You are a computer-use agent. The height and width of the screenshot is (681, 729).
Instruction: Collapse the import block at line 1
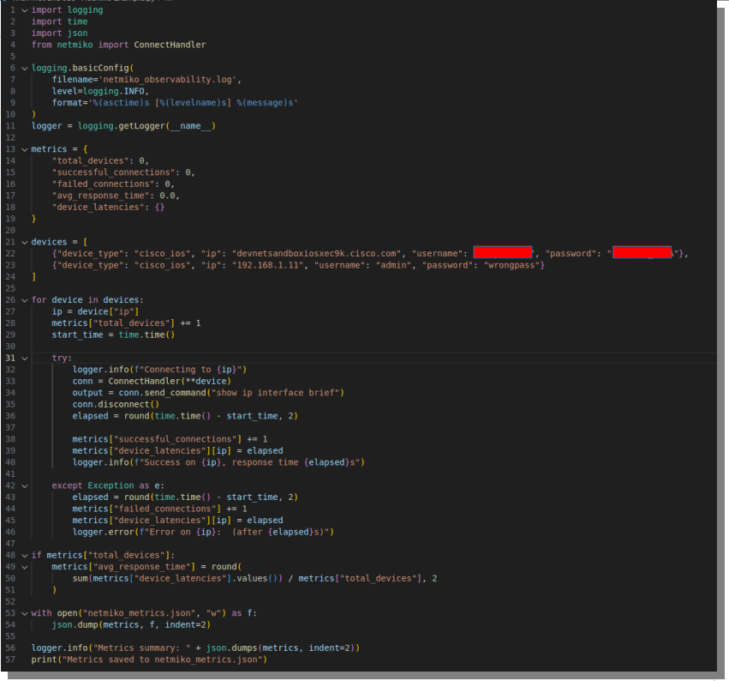click(x=24, y=9)
